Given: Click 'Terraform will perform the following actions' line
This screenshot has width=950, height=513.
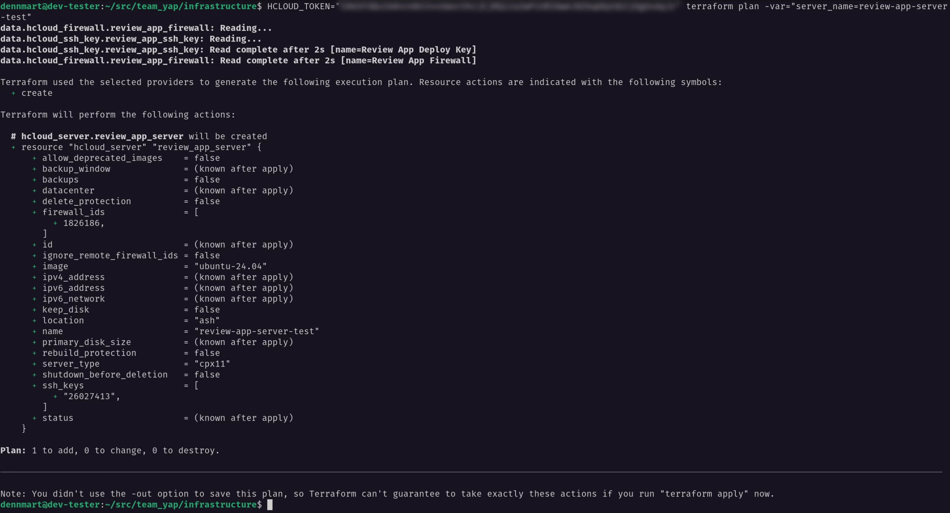Looking at the screenshot, I should (118, 115).
